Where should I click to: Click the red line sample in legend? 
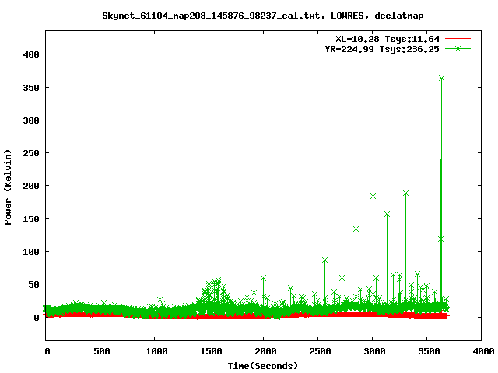coord(458,38)
